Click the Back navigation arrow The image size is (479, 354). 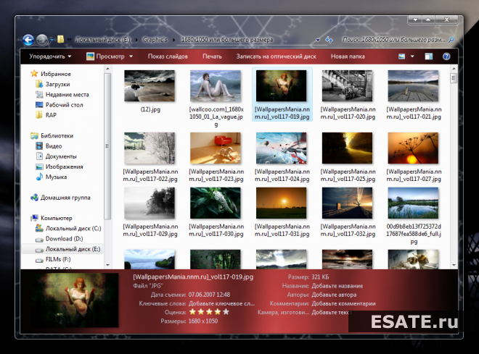point(28,40)
